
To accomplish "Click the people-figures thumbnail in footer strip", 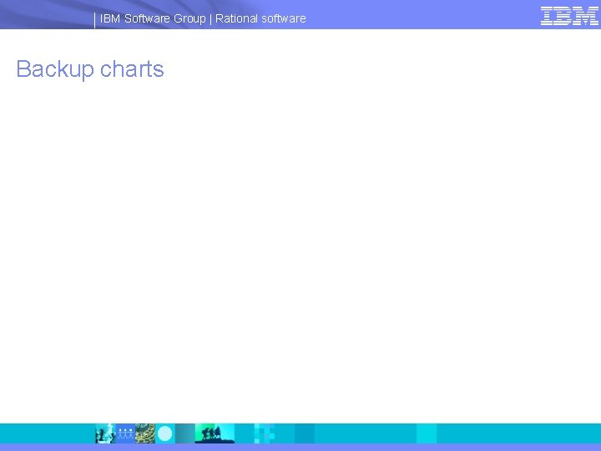I will (x=125, y=433).
